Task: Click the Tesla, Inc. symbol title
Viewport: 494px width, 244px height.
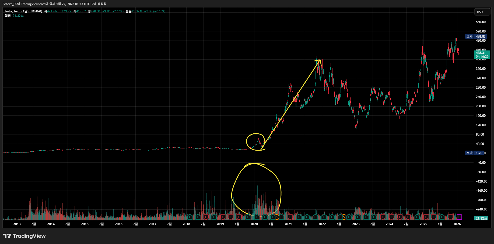Action: [x=12, y=11]
